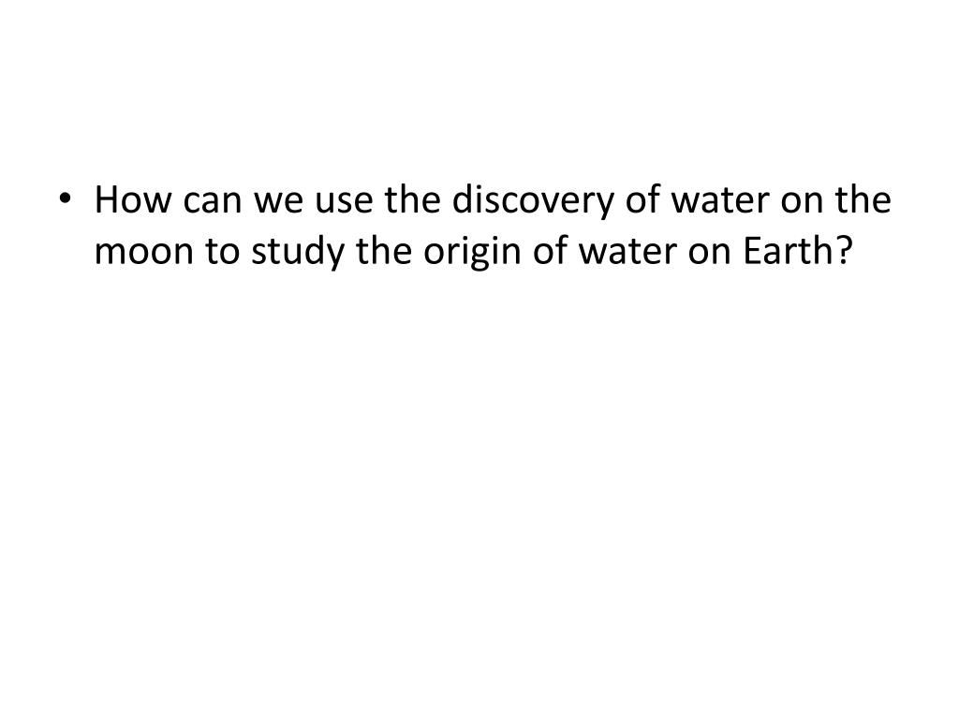Screen dimensions: 959x719
Task: Select the word "we" in the first line
Action: 277,203
